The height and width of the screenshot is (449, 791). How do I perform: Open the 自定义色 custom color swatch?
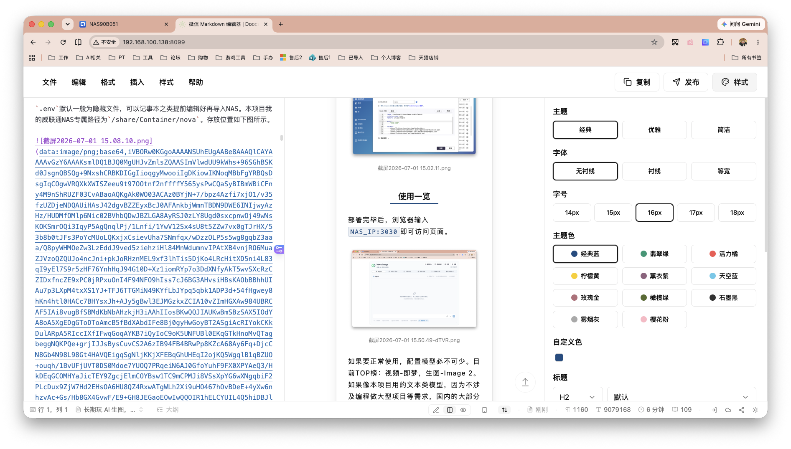coord(559,358)
